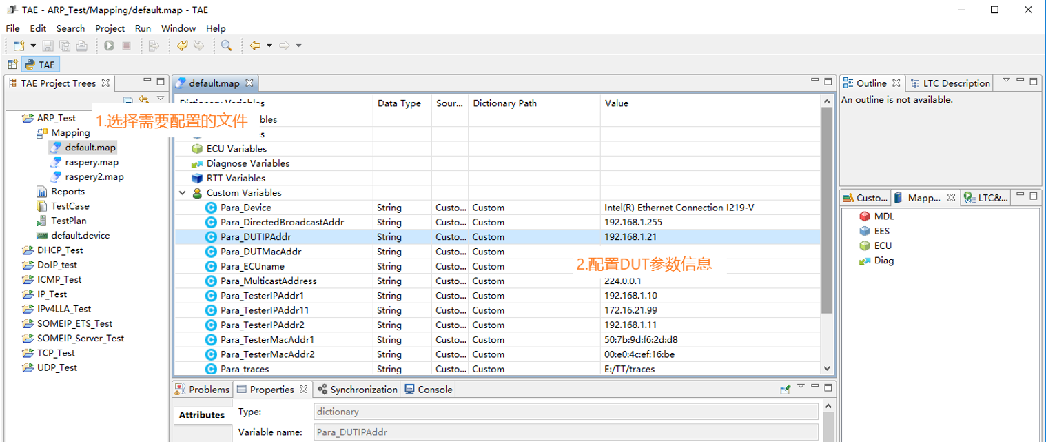Switch to the Custo... tab
Screen dimensions: 1046x444
coord(865,198)
